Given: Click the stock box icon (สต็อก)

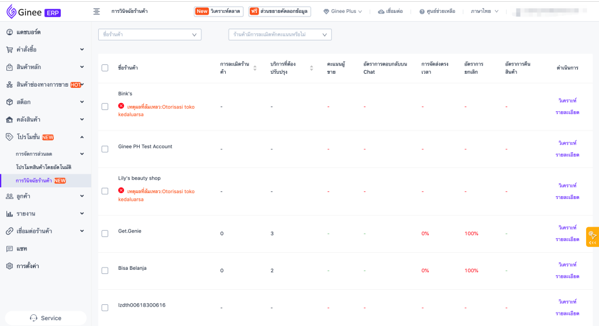Looking at the screenshot, I should pyautogui.click(x=9, y=102).
